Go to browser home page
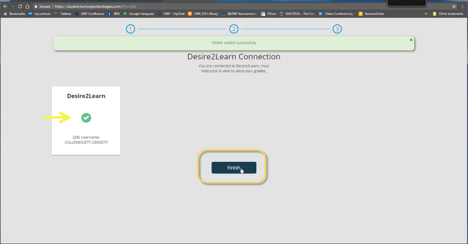 pyautogui.click(x=27, y=6)
